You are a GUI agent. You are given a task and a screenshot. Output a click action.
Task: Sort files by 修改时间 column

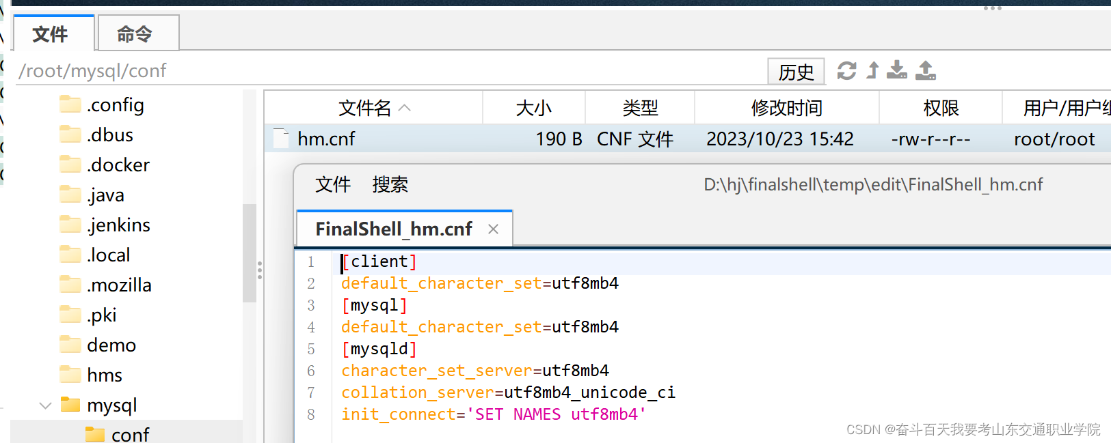click(786, 108)
